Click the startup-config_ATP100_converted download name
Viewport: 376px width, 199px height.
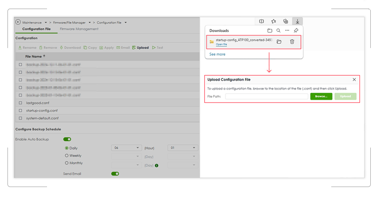tap(244, 40)
